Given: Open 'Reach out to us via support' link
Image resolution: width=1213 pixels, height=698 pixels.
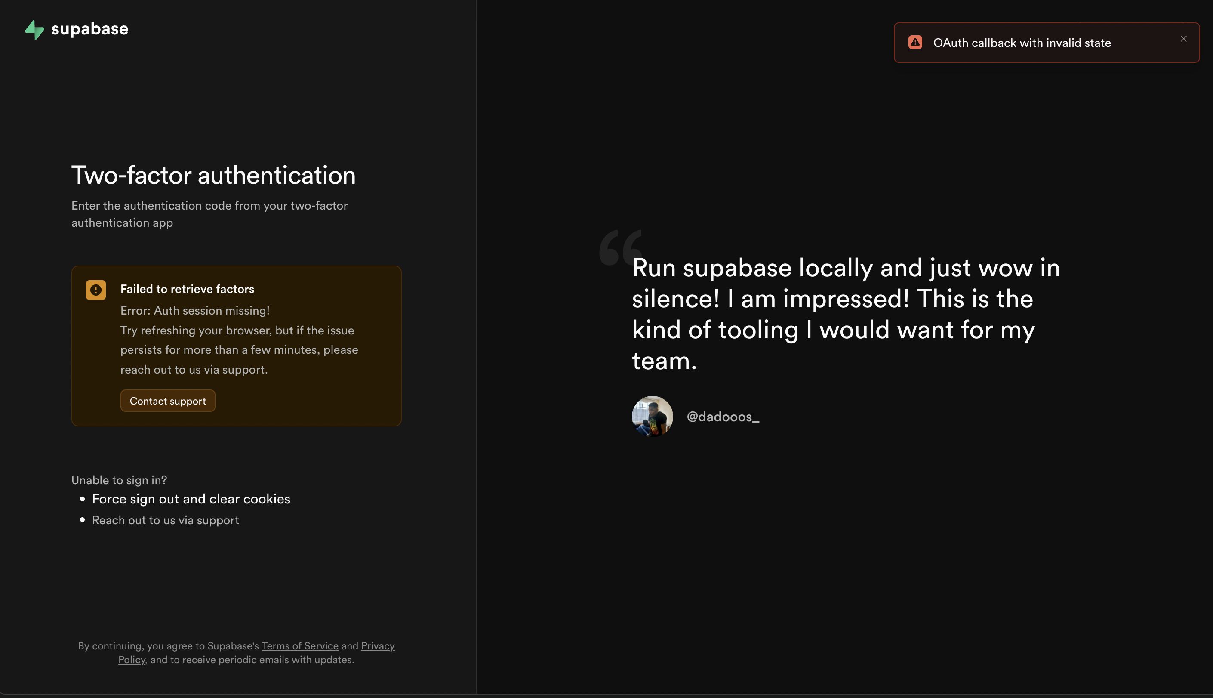Looking at the screenshot, I should point(165,520).
